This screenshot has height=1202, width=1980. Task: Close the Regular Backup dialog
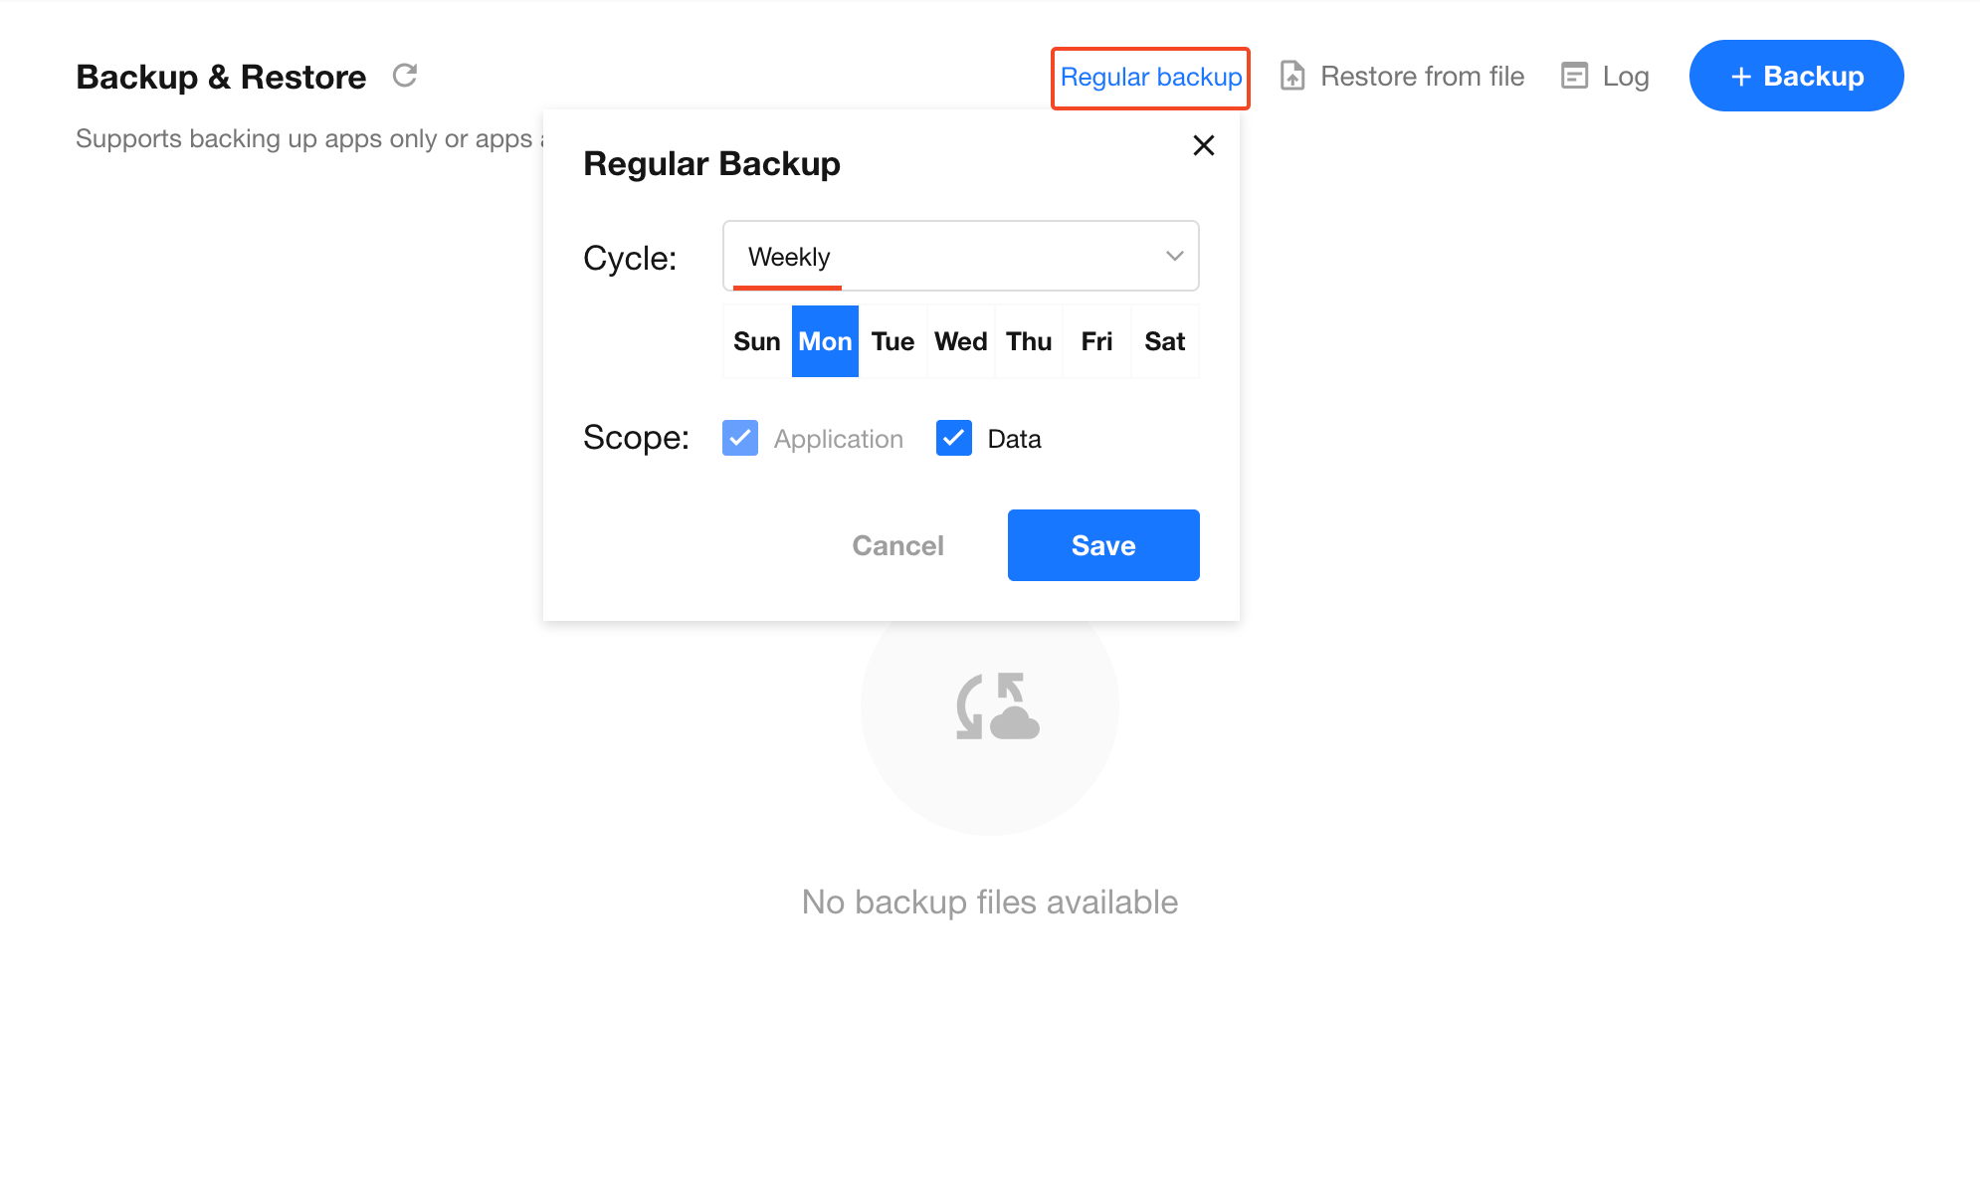coord(1203,145)
